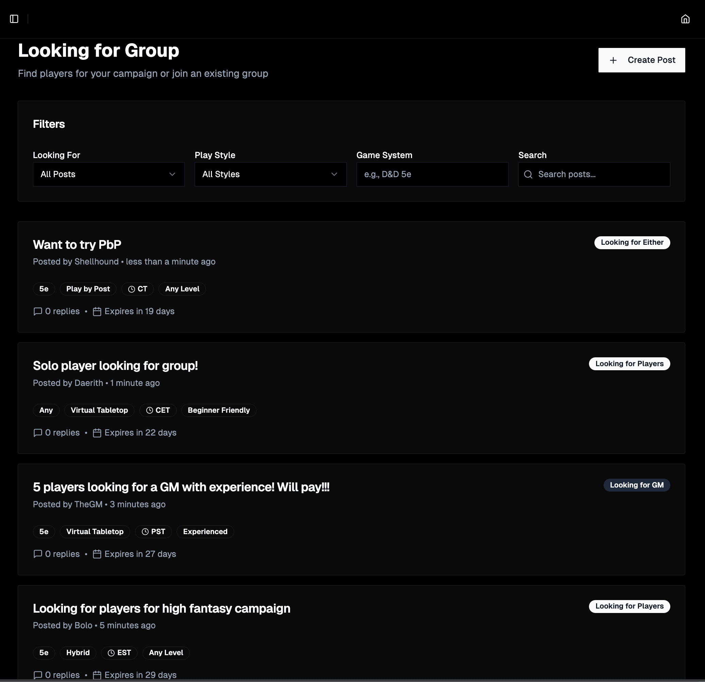705x682 pixels.
Task: Click calendar icon beside 'Expires in 22 days'
Action: (x=97, y=433)
